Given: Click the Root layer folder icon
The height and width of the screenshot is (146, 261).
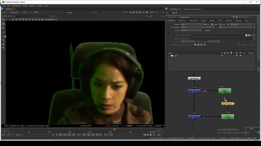Looking at the screenshot, I should 172,56.
